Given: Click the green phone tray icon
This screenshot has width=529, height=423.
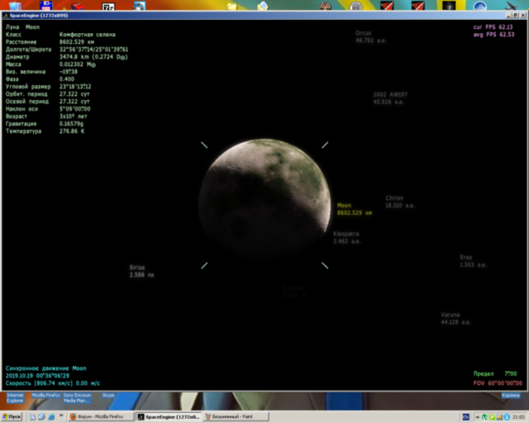Looking at the screenshot, I should (484, 417).
